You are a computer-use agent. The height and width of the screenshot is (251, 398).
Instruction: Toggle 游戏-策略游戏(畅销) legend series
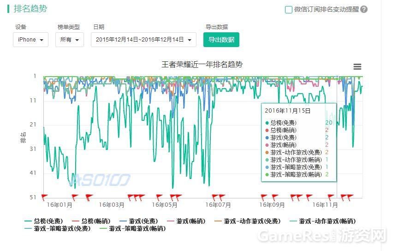pos(133,228)
